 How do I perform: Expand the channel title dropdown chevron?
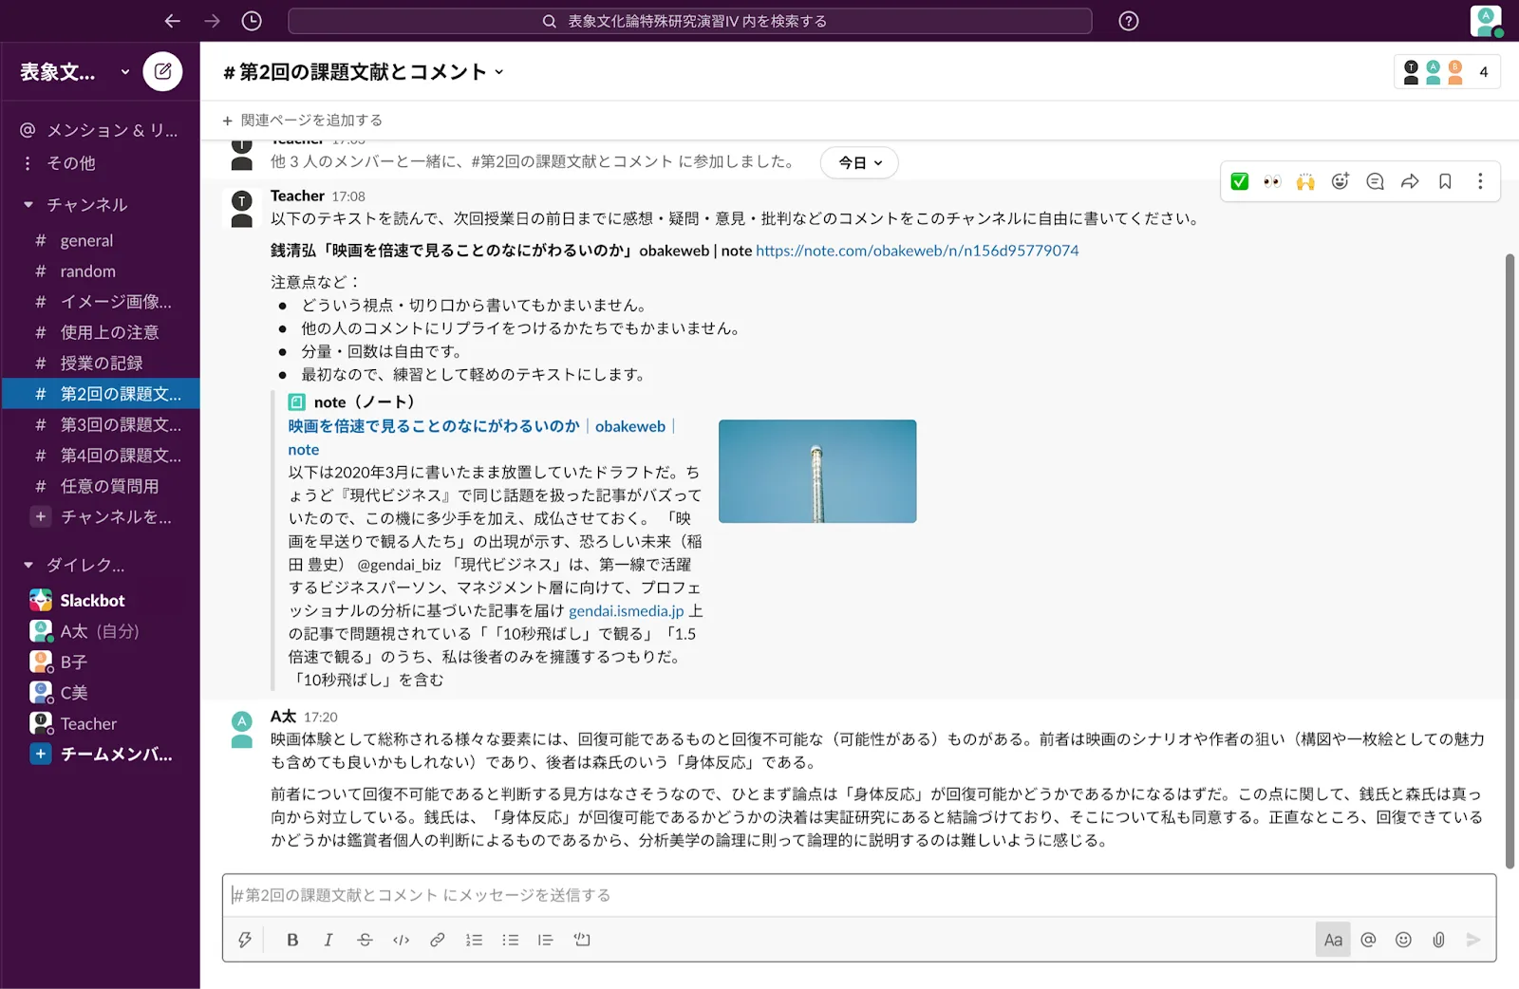(x=499, y=72)
